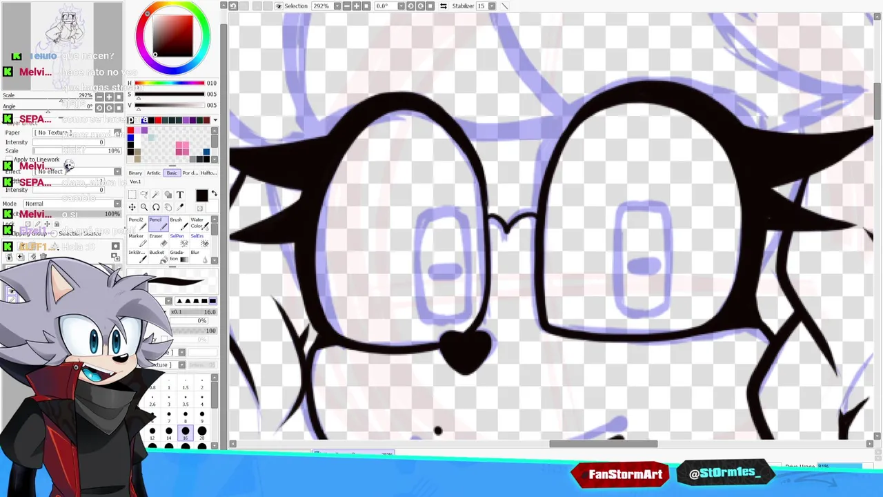This screenshot has width=883, height=497.
Task: Select the Blur tool
Action: 200,256
